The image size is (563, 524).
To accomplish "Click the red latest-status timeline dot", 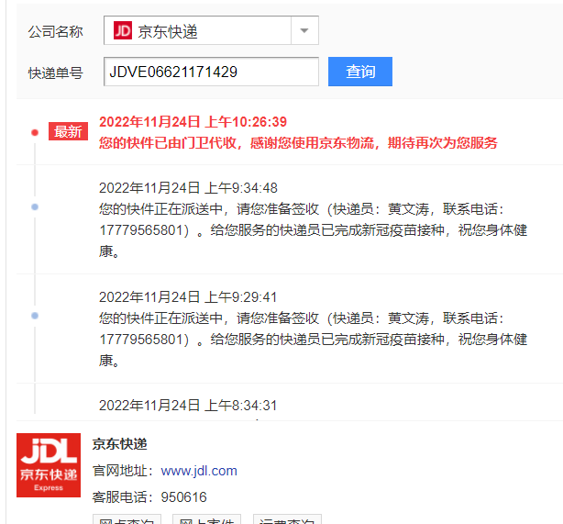I will tap(35, 133).
